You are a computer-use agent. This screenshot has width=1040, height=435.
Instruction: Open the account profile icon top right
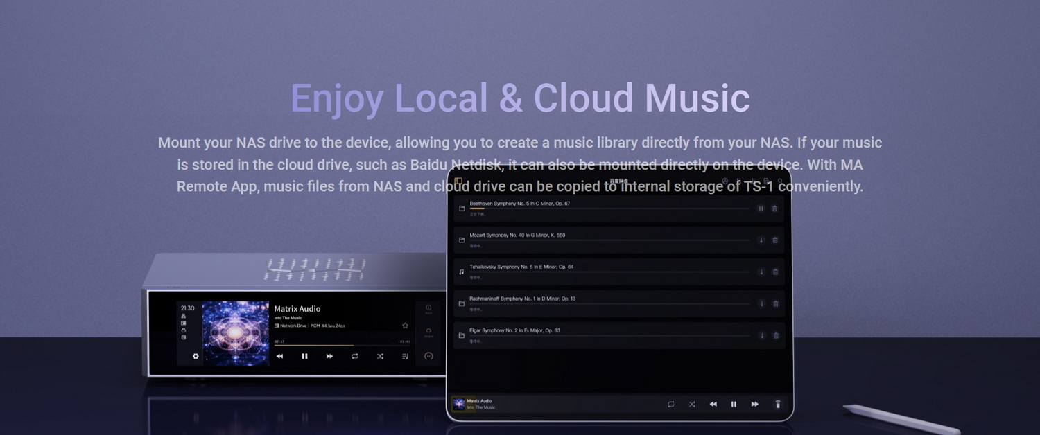[725, 181]
